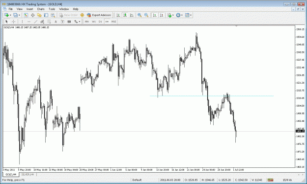Switch chart to Bar chart

[118, 15]
